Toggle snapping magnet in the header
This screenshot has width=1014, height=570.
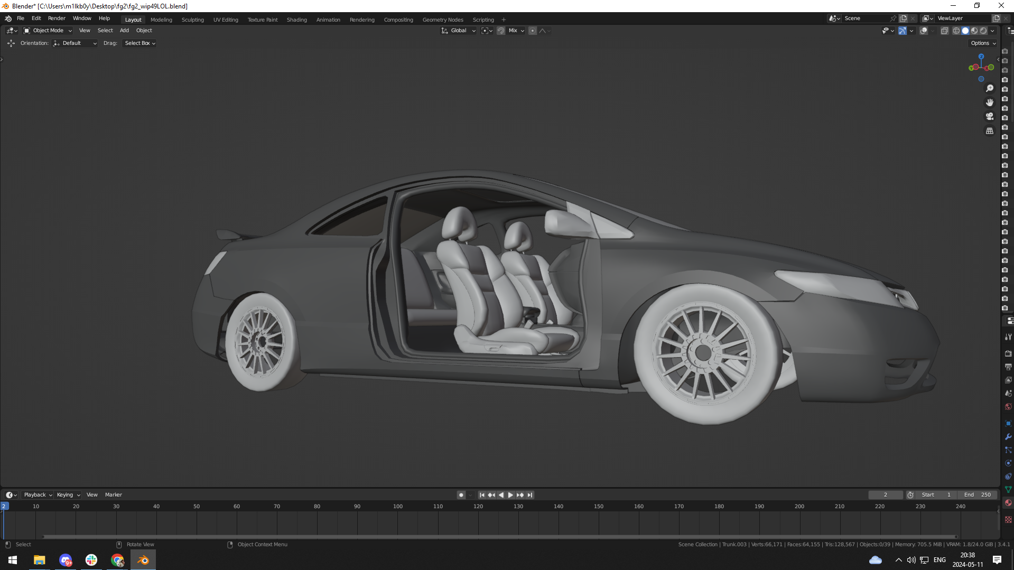tap(501, 31)
